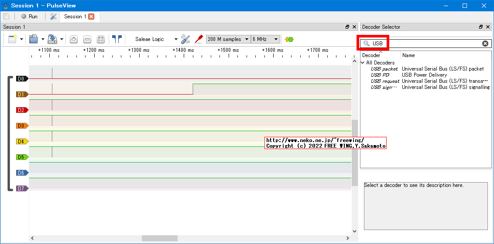Click the PulseView app icon in titlebar
This screenshot has width=494, height=244.
5,6
